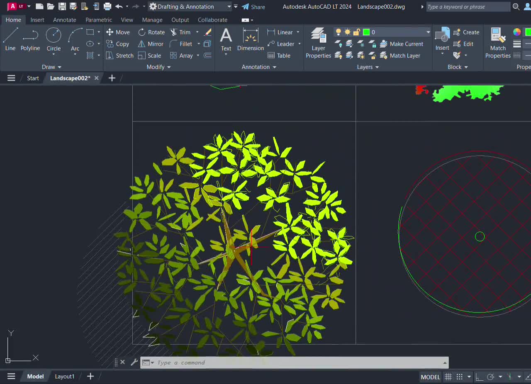Select the Mirror tool
This screenshot has width=531, height=384.
[151, 44]
